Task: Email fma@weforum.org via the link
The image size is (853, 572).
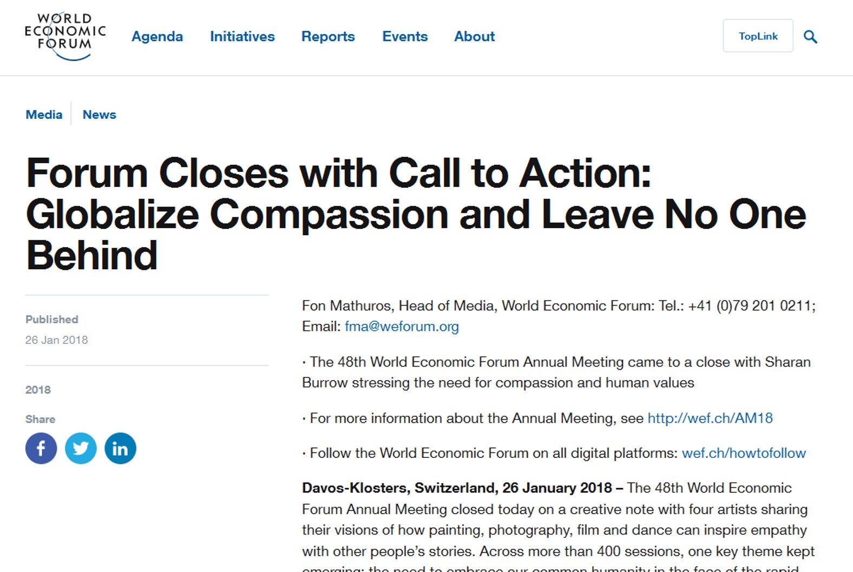Action: [402, 327]
